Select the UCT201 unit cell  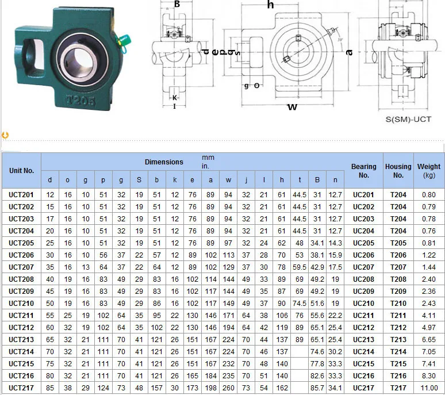tap(22, 195)
